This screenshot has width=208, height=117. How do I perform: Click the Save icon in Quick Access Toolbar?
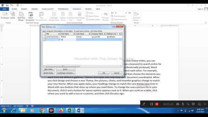click(7, 5)
